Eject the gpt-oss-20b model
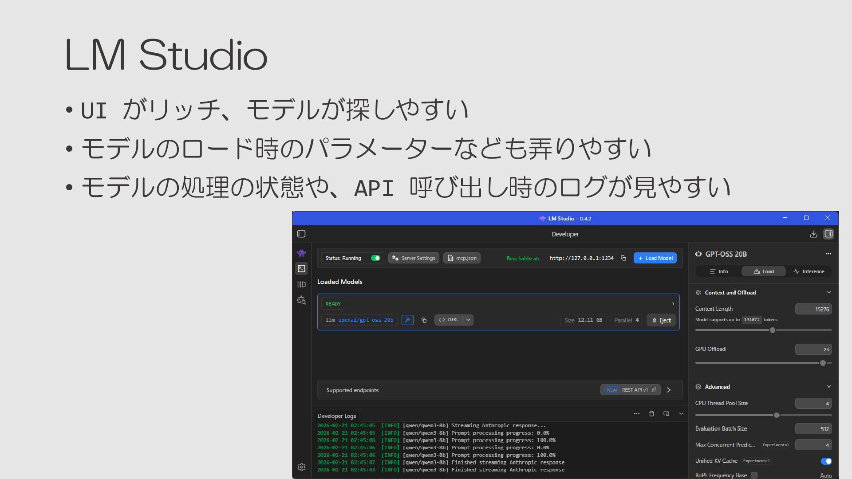852x479 pixels. [661, 320]
